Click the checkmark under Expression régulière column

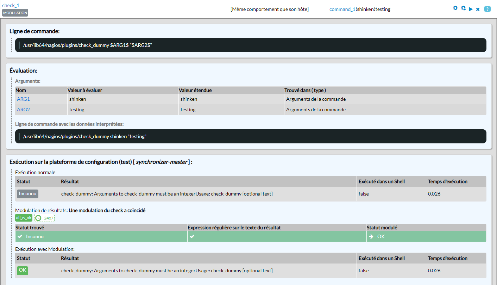(192, 236)
